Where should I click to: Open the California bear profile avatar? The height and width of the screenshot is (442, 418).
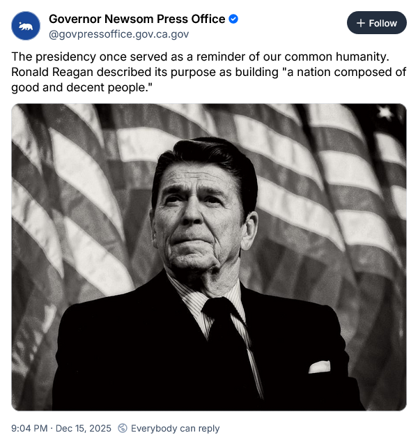[26, 26]
